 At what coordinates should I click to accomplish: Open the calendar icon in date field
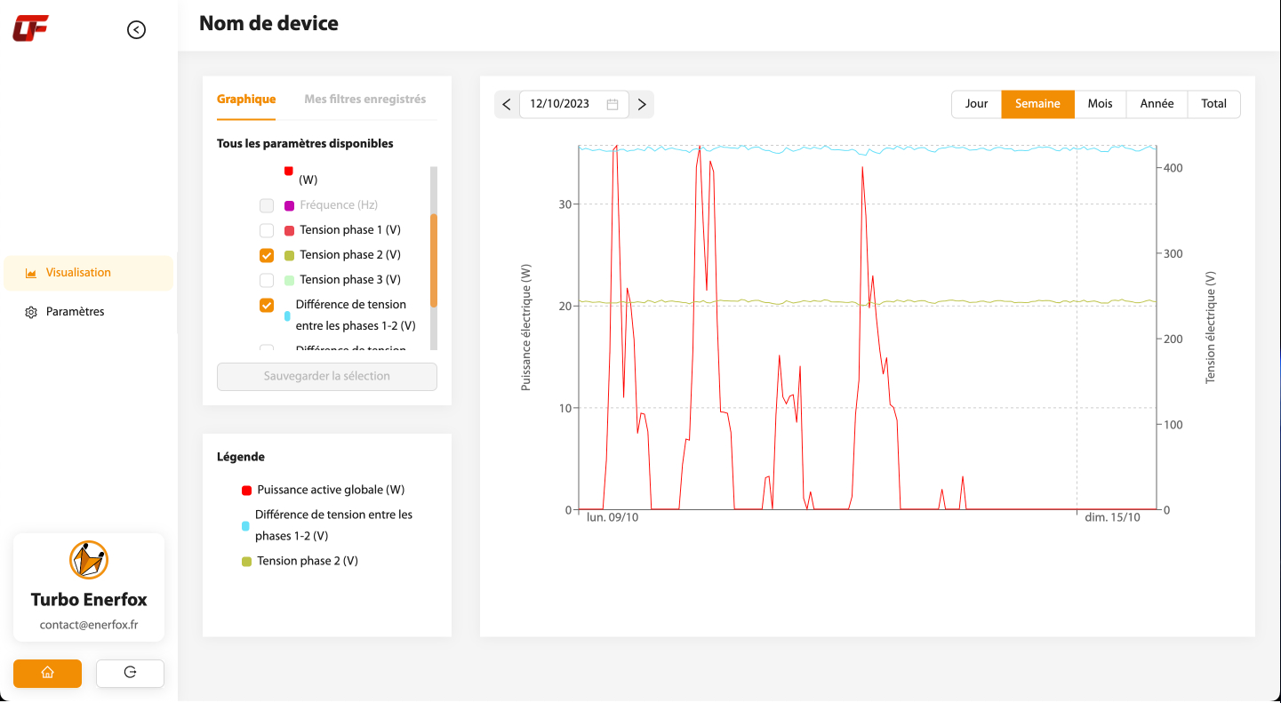[612, 104]
